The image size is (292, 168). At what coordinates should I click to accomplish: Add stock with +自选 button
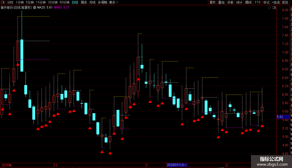tap(276, 2)
